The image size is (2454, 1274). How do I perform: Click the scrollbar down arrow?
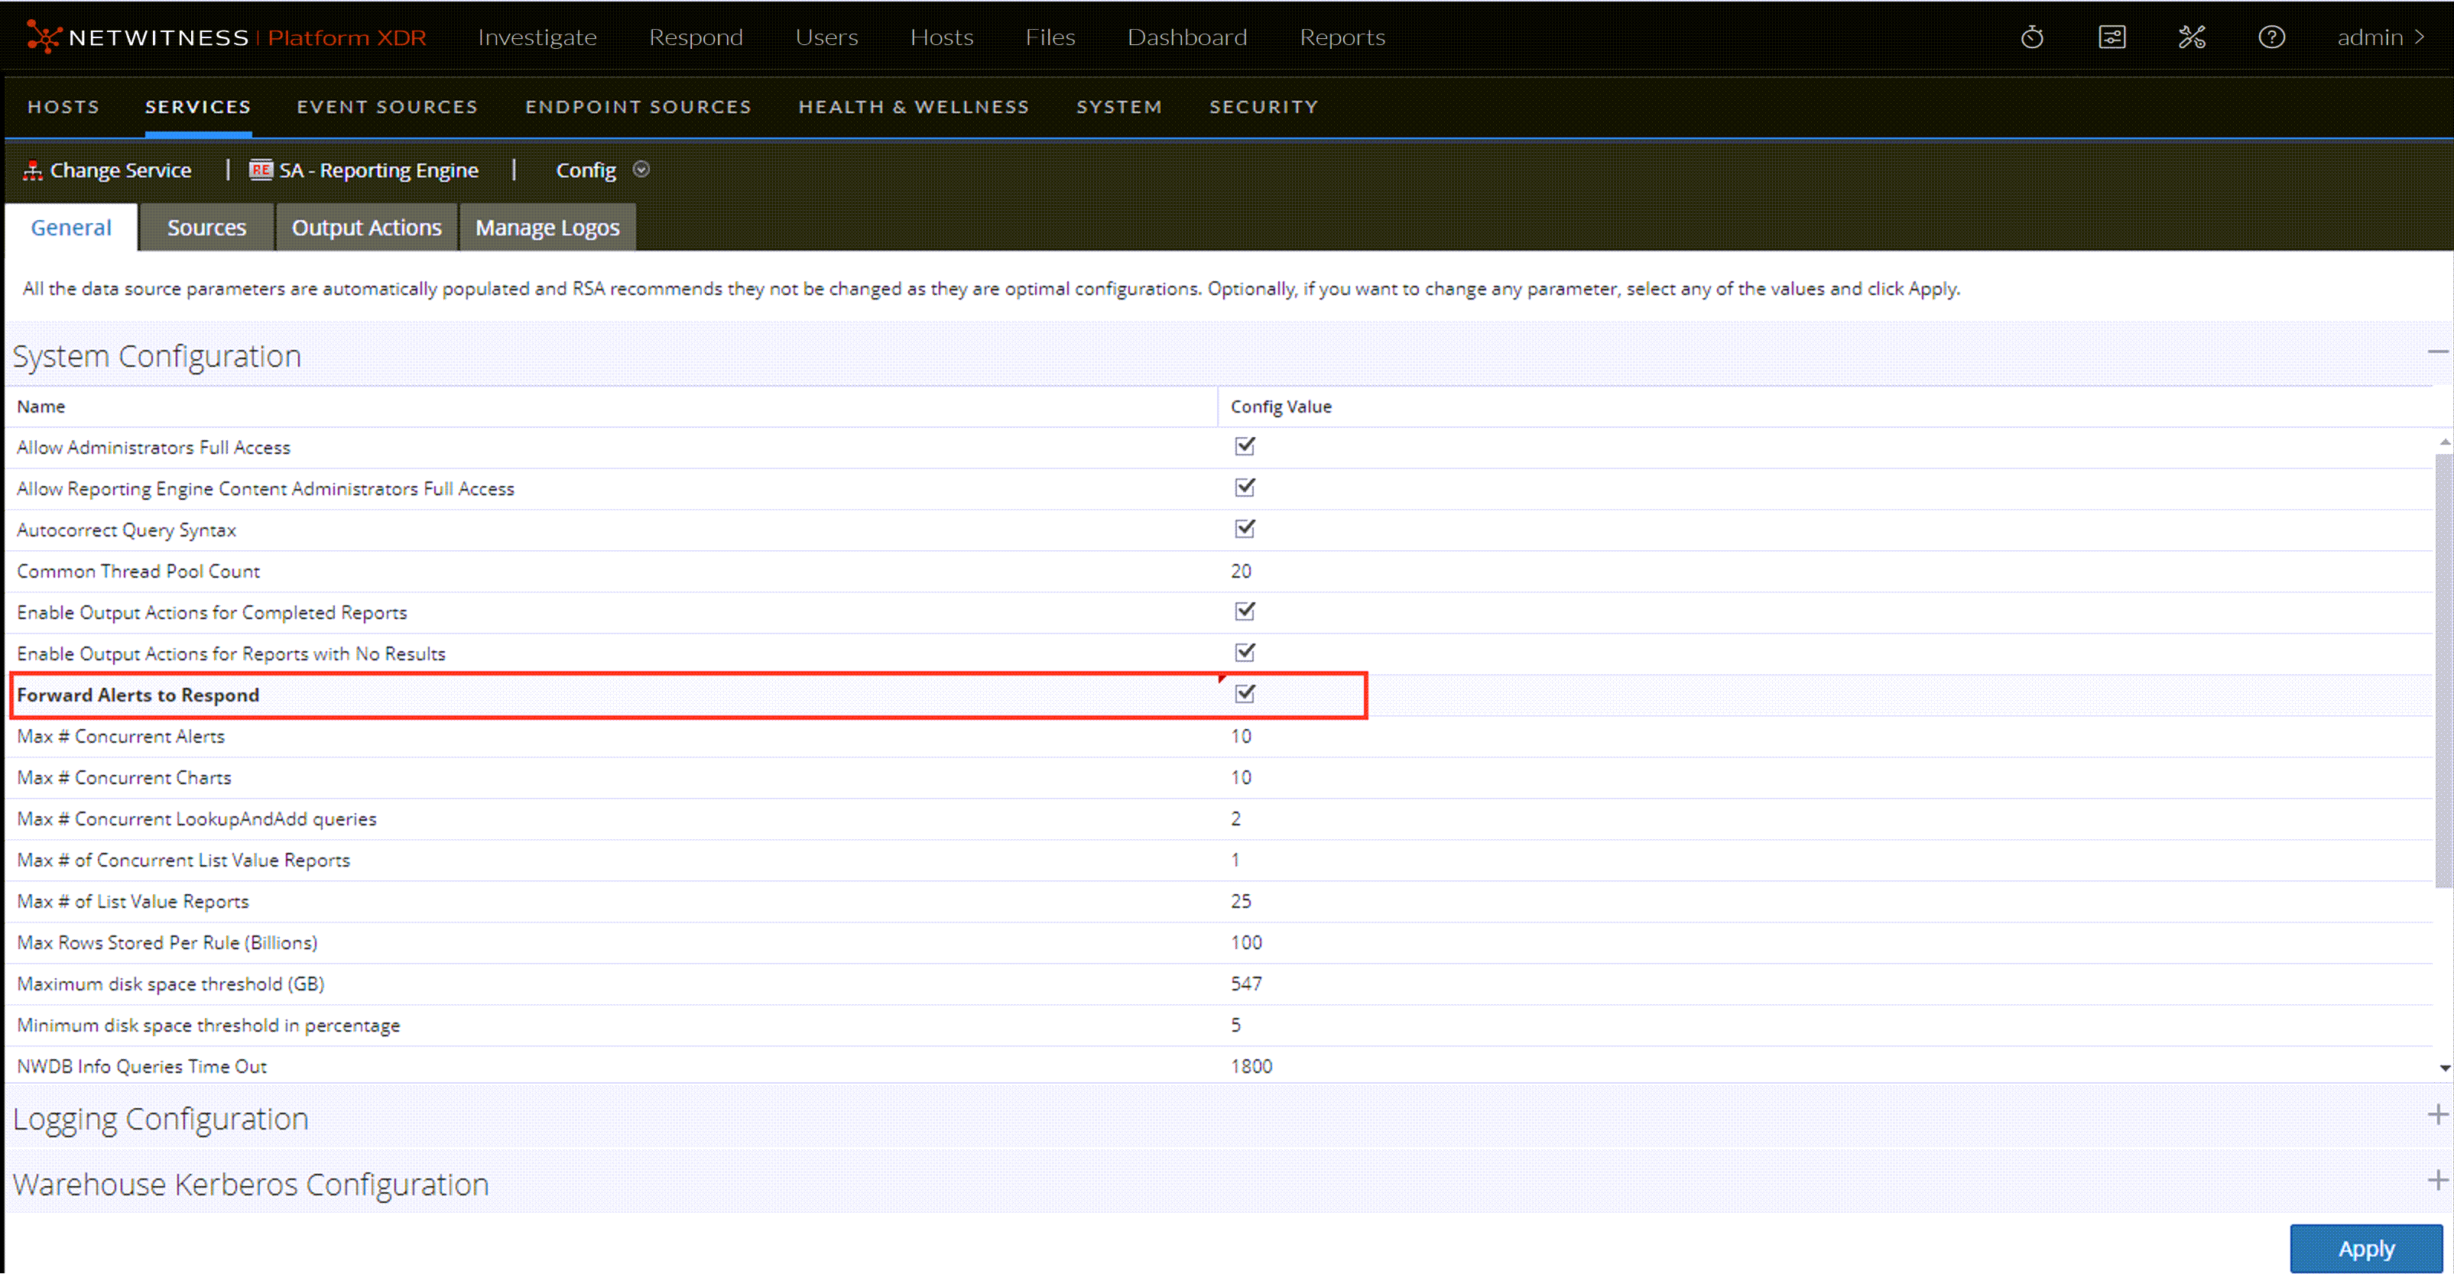click(2445, 1068)
